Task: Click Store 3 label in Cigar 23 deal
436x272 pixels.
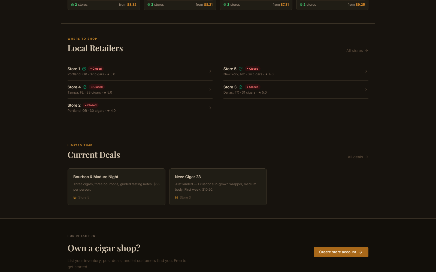Action: (185, 197)
